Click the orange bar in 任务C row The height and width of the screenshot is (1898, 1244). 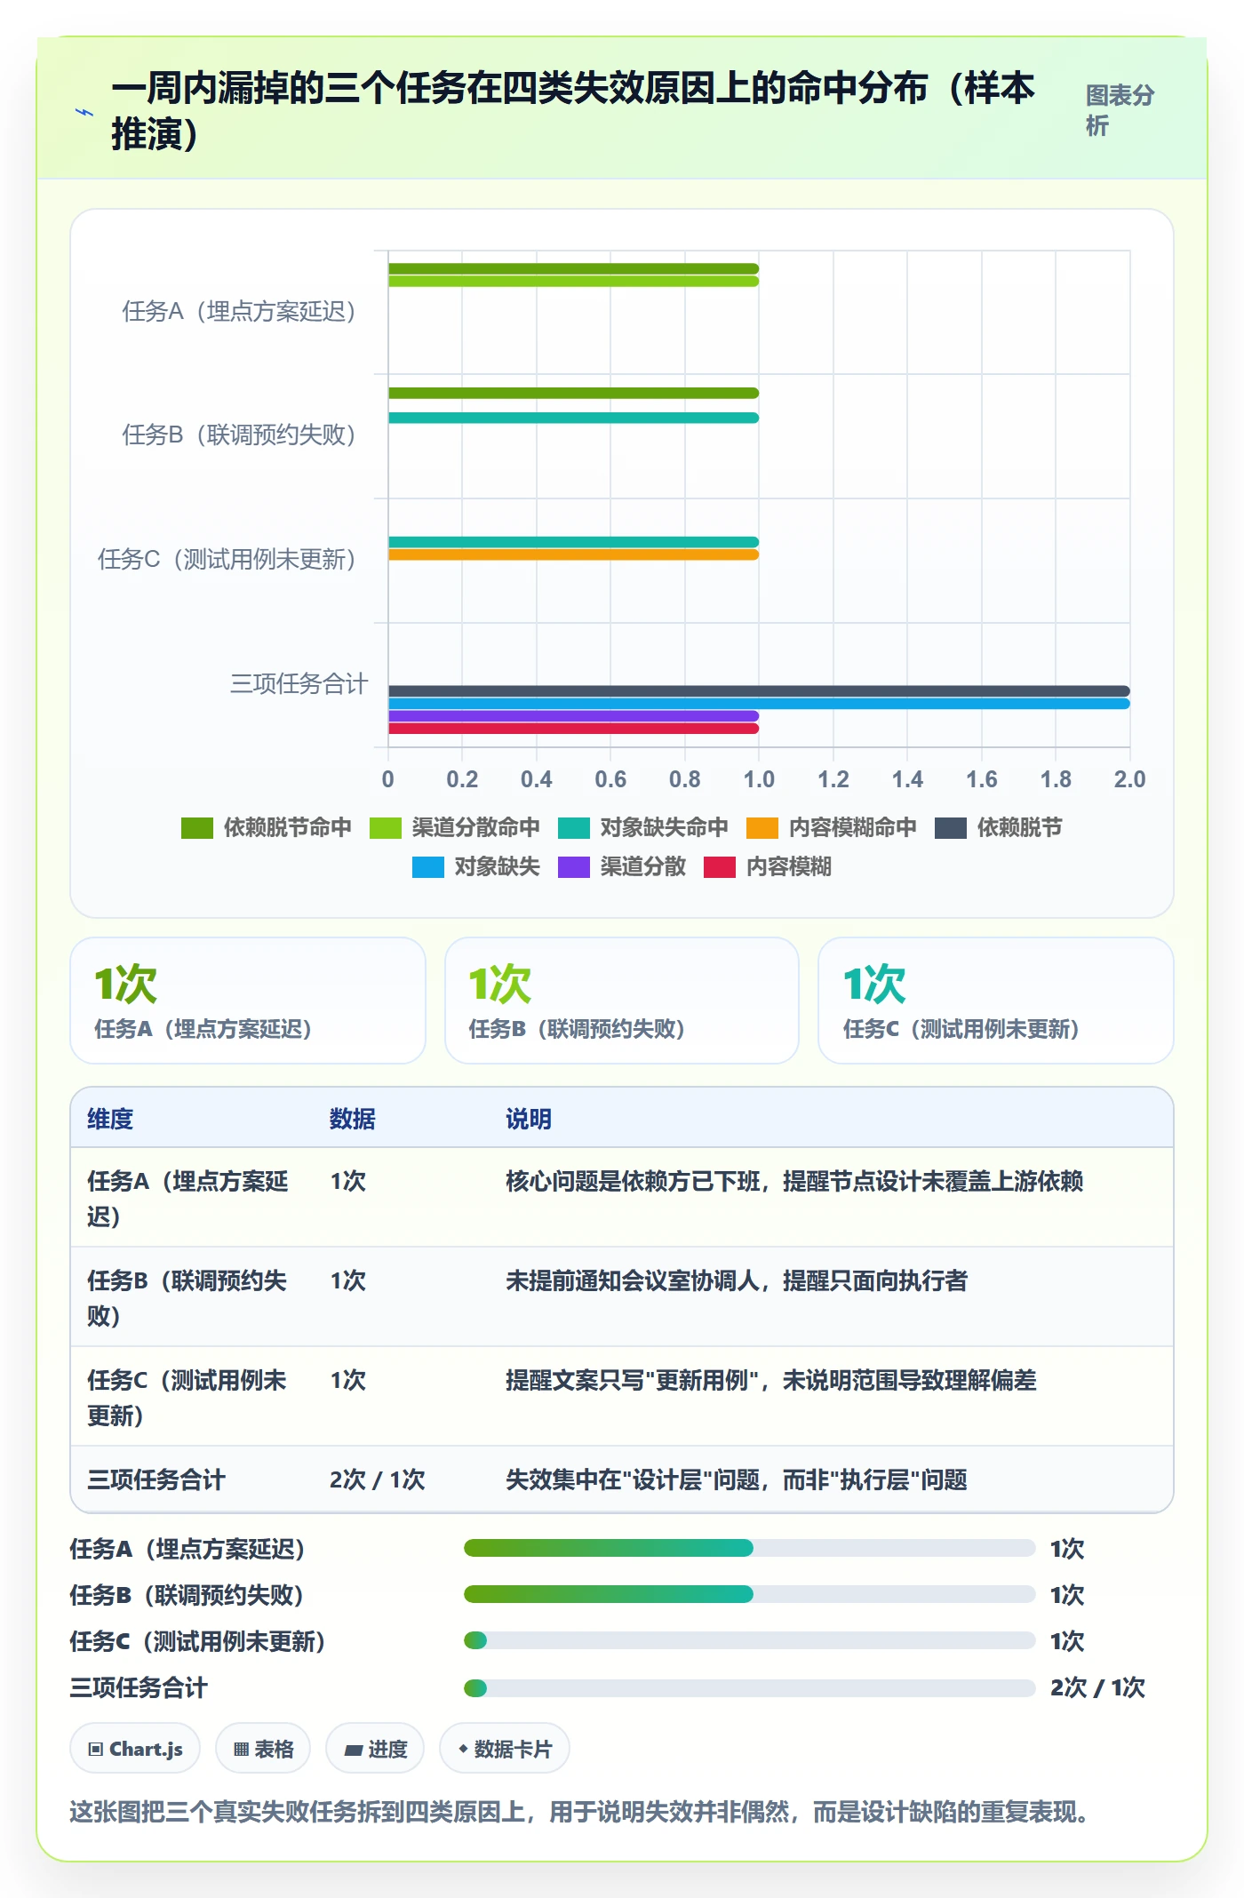(x=573, y=554)
